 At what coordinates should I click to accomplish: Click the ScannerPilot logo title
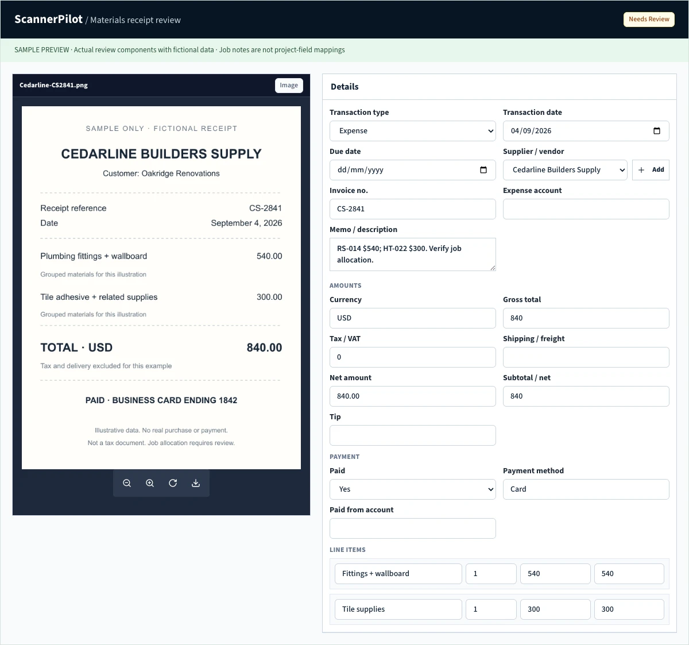click(49, 19)
